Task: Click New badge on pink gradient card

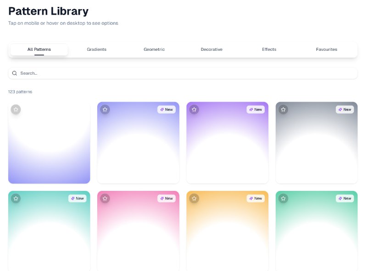Action: tap(167, 198)
